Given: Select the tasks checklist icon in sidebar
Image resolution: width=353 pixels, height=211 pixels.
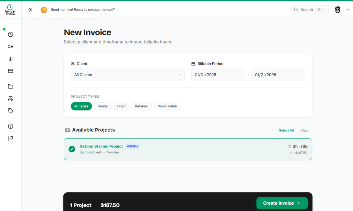Looking at the screenshot, I should click(x=10, y=46).
